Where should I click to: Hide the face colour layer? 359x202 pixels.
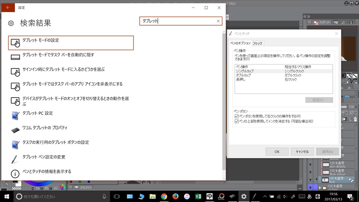coord(311,173)
